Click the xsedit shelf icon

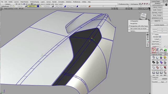tap(165, 50)
